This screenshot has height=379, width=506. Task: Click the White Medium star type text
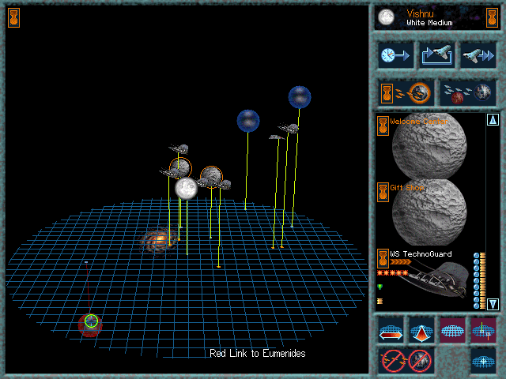(429, 23)
